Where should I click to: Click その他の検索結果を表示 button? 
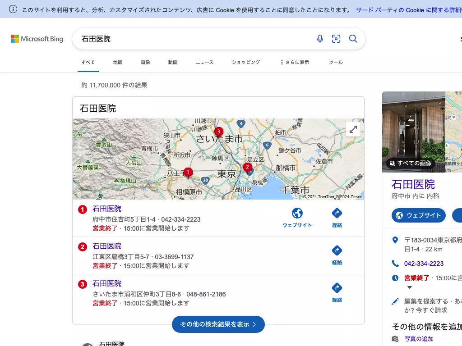pos(218,324)
